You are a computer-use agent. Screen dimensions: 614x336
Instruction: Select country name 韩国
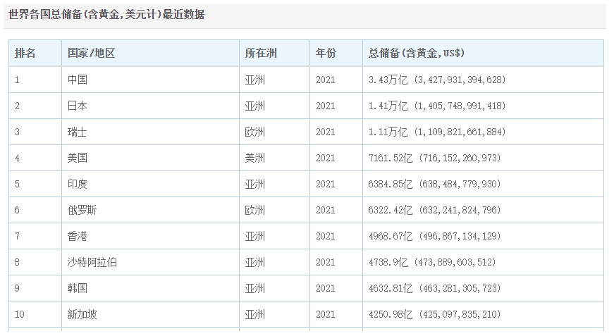[77, 288]
